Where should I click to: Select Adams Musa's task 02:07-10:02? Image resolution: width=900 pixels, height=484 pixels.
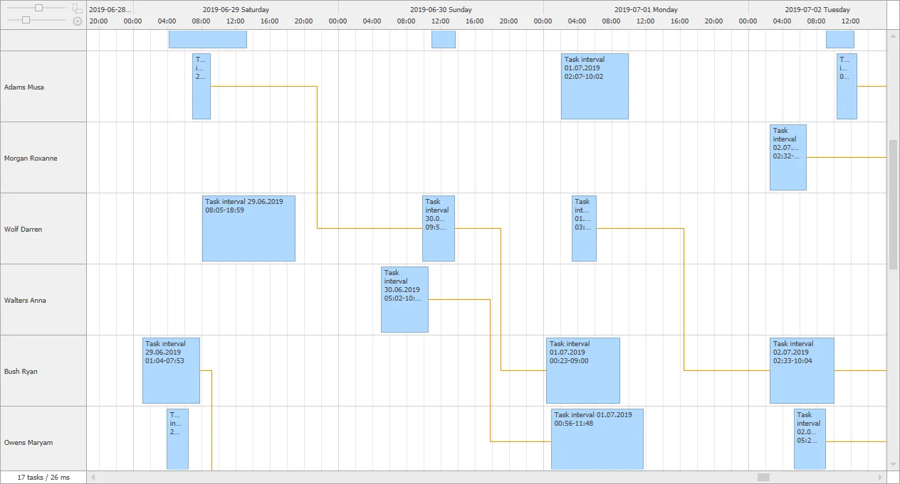(595, 87)
